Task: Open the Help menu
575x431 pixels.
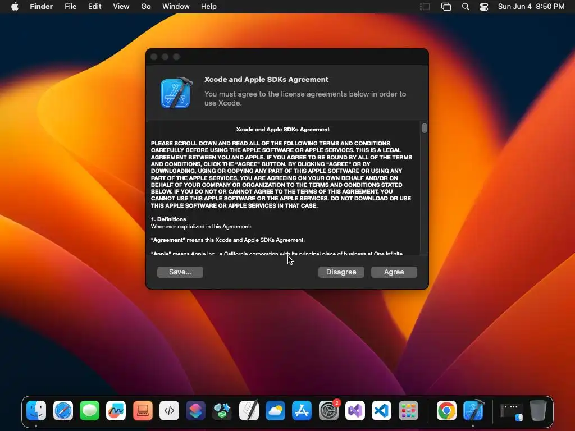Action: 209,7
